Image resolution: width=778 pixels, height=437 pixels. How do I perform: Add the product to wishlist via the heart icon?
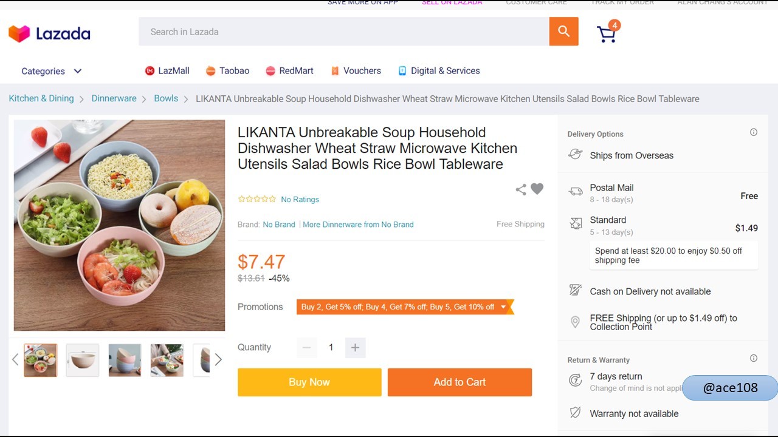537,189
